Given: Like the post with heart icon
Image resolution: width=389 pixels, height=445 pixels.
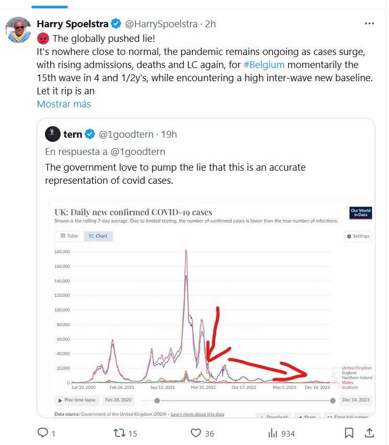Looking at the screenshot, I should (x=196, y=433).
